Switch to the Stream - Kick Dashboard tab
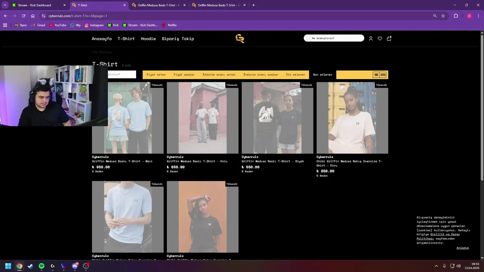The height and width of the screenshot is (272, 484). (x=39, y=5)
